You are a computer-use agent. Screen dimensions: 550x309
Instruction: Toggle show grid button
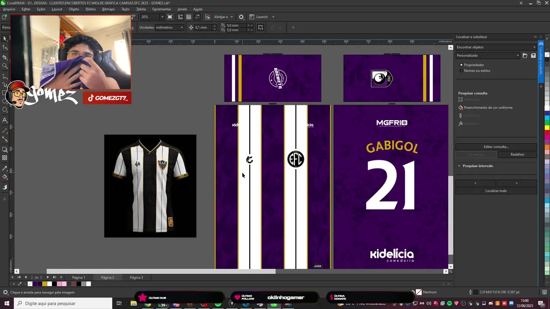(x=189, y=17)
